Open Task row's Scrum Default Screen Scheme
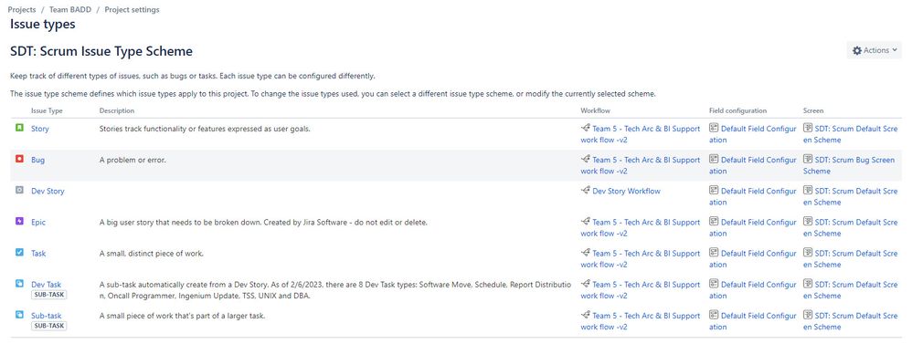 coord(851,258)
